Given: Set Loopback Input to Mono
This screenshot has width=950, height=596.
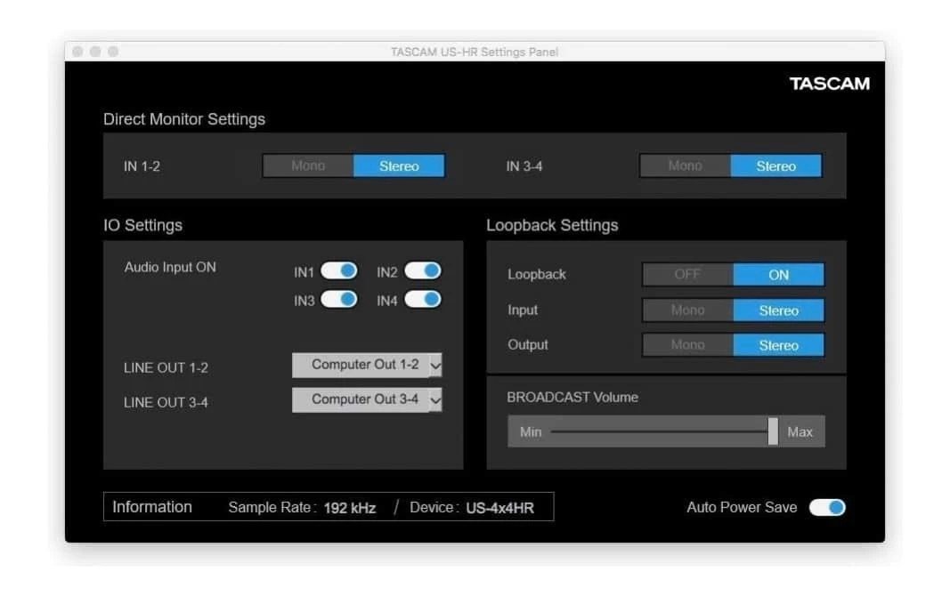Looking at the screenshot, I should [687, 310].
